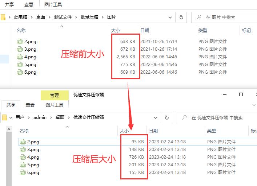Click the file size 2,565 KB

point(126,57)
